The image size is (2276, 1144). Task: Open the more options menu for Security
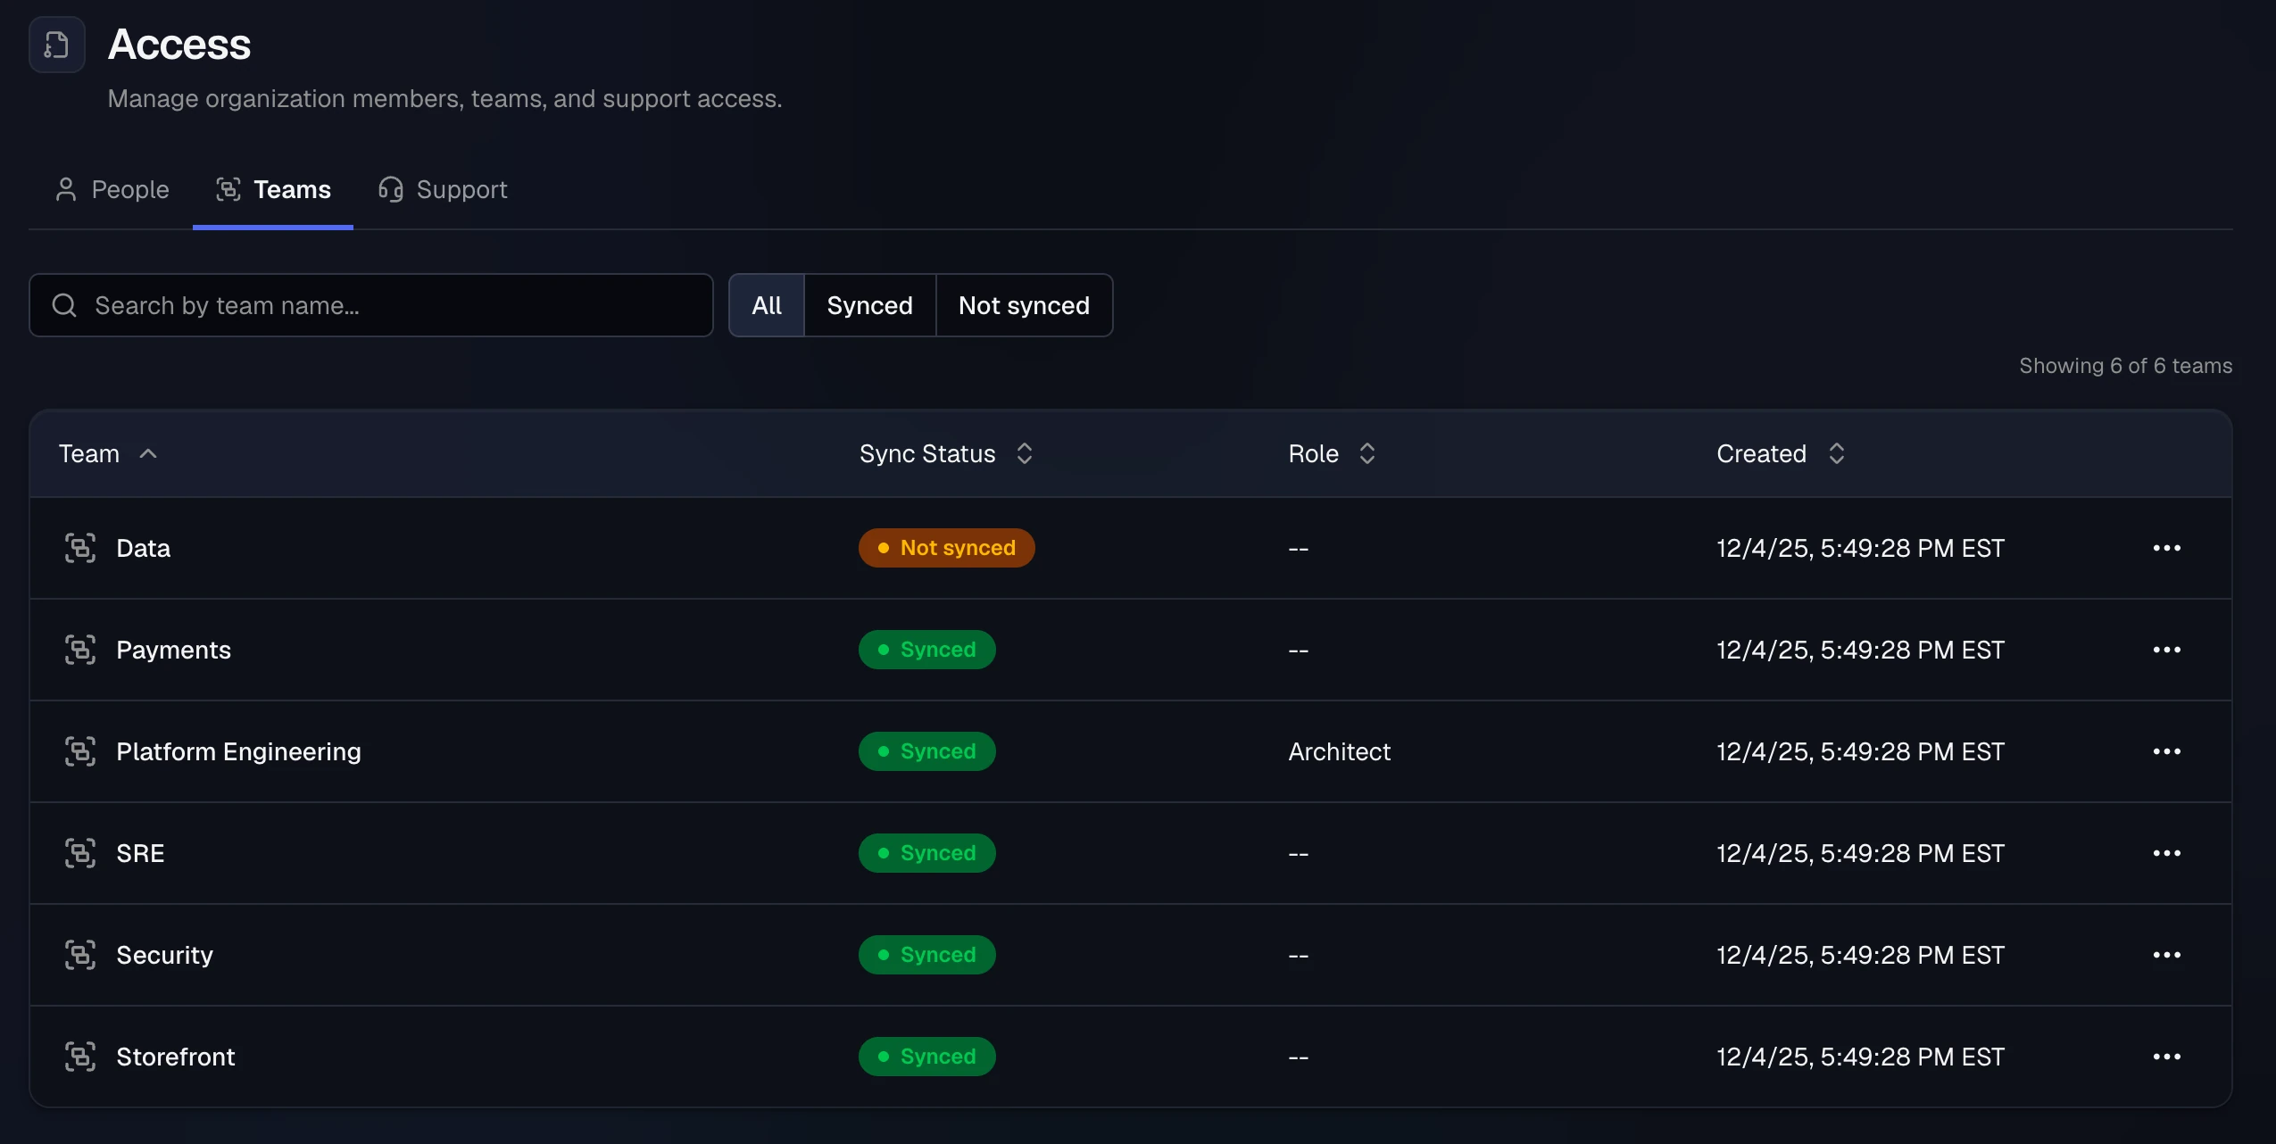point(2167,955)
